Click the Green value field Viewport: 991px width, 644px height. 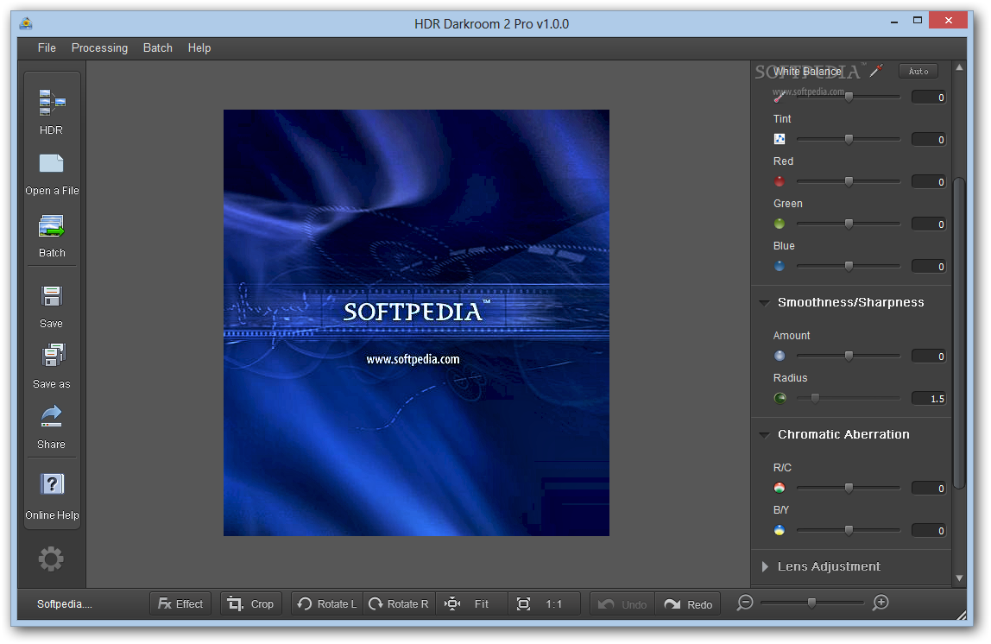tap(929, 224)
